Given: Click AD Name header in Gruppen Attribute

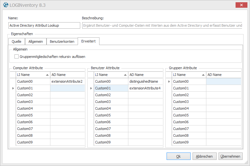Looking at the screenshot, I should tap(224, 75).
